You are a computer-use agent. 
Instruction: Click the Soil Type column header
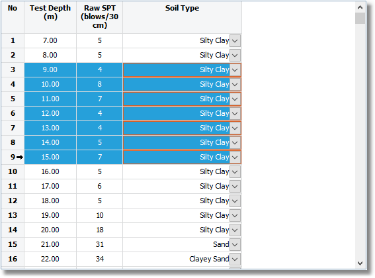point(182,17)
